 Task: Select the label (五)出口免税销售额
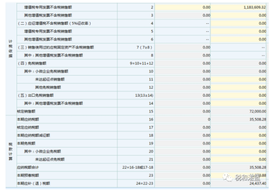36,95
